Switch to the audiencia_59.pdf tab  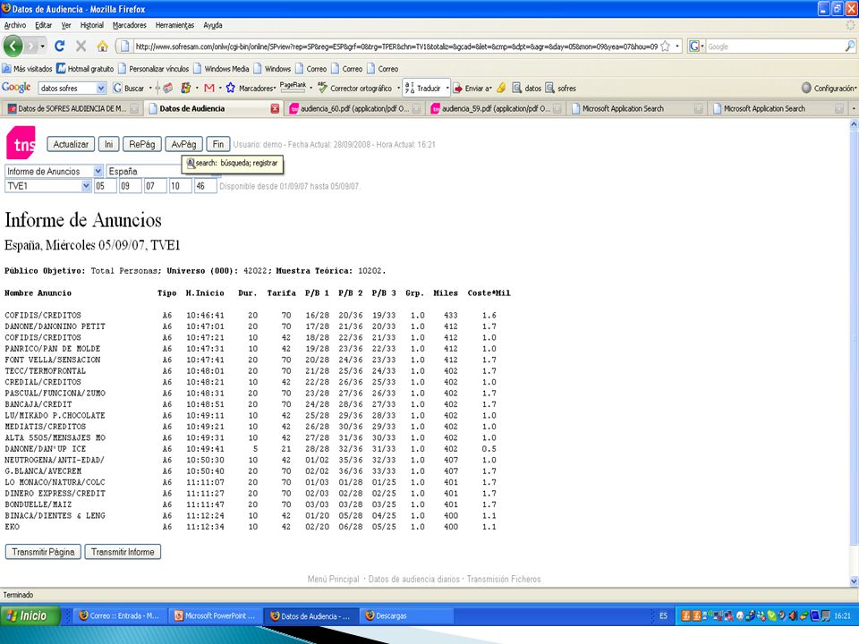496,108
